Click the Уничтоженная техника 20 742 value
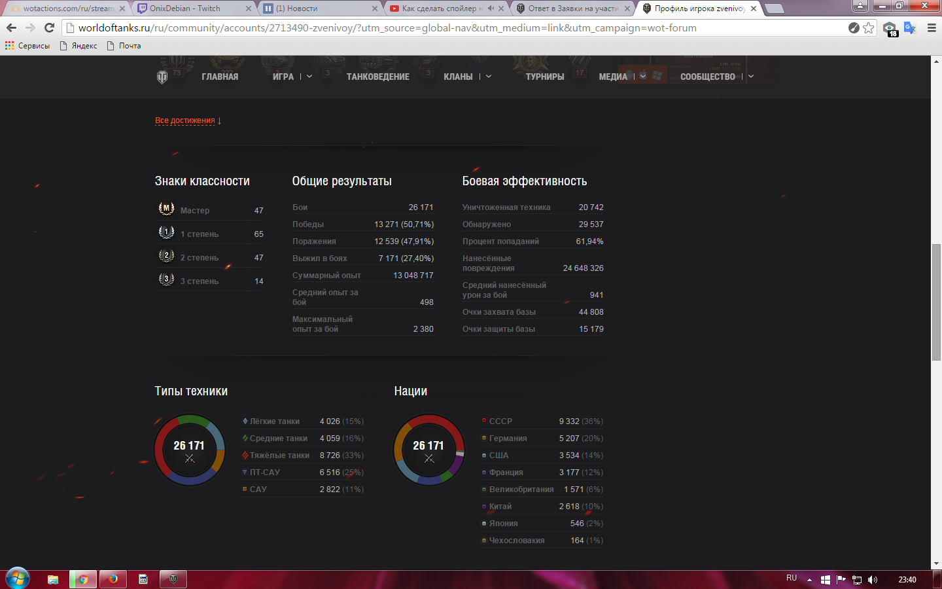Image resolution: width=942 pixels, height=589 pixels. (x=591, y=207)
